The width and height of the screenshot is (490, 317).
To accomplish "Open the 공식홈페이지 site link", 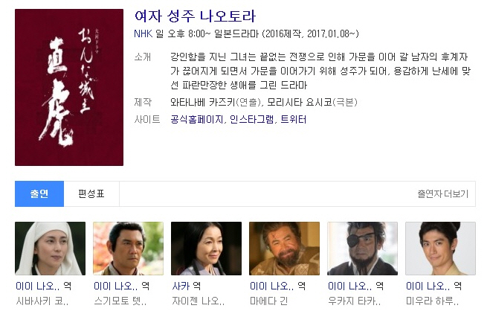I will [197, 119].
